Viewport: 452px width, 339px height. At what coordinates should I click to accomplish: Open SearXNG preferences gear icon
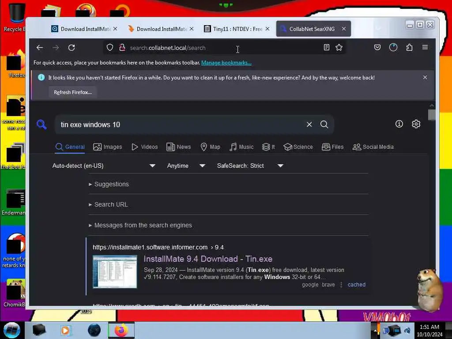pos(416,124)
